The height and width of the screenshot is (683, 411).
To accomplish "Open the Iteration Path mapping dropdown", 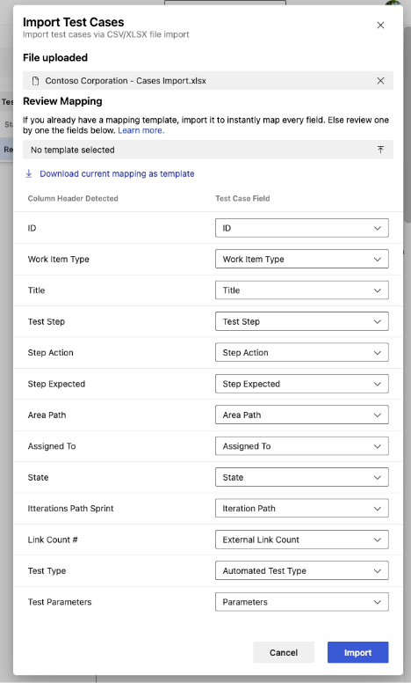I will point(302,509).
